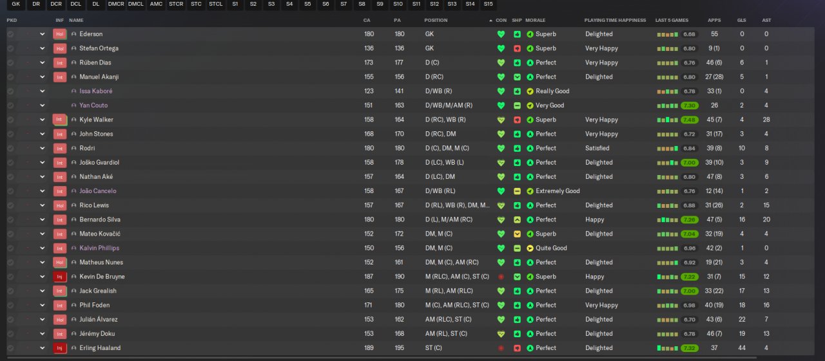Click Yan Couto's 7.30 average rating pill

689,106
